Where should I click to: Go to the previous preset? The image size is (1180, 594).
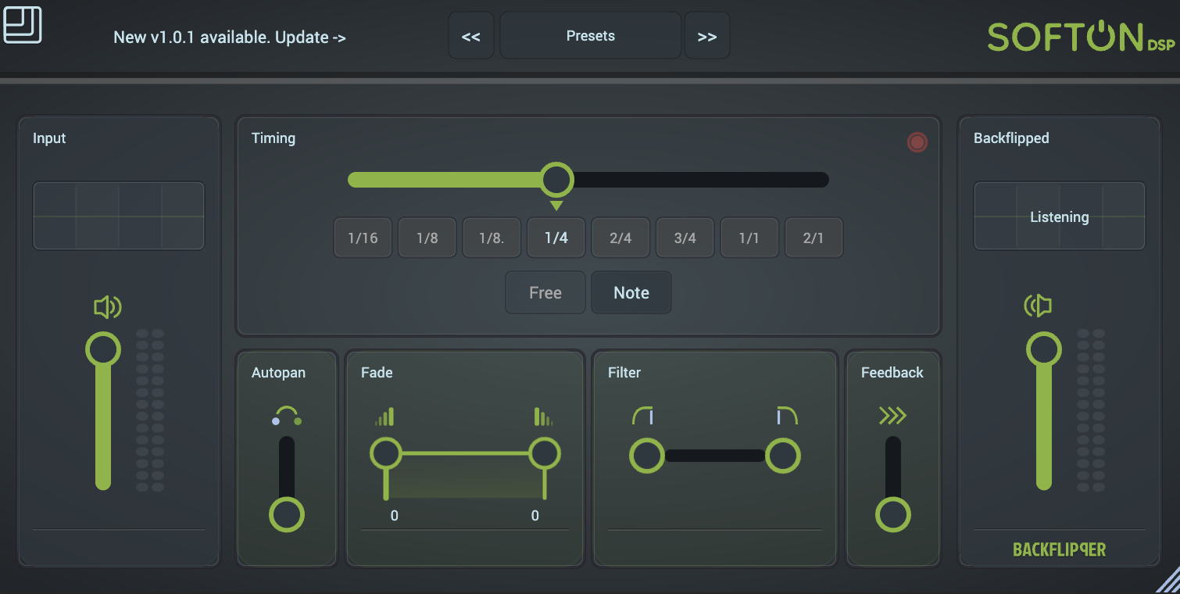click(x=471, y=36)
